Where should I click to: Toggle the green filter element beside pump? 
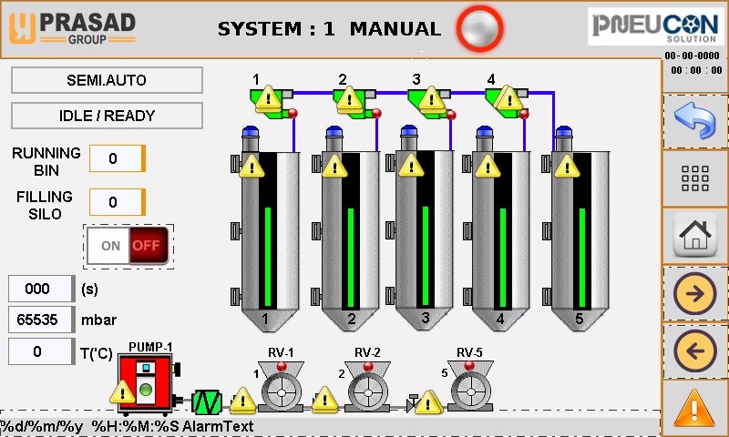(207, 401)
